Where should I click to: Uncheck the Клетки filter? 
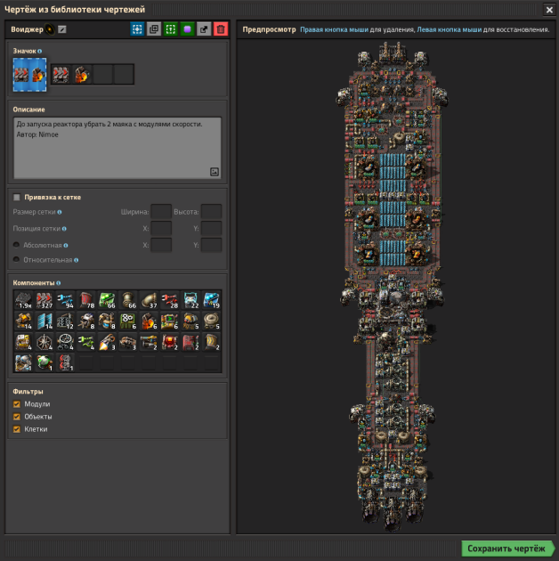(16, 429)
